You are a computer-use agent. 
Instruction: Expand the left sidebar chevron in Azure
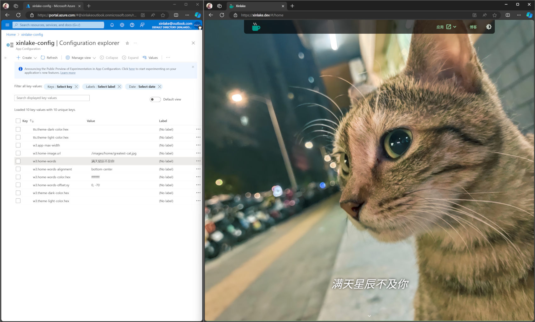point(5,58)
